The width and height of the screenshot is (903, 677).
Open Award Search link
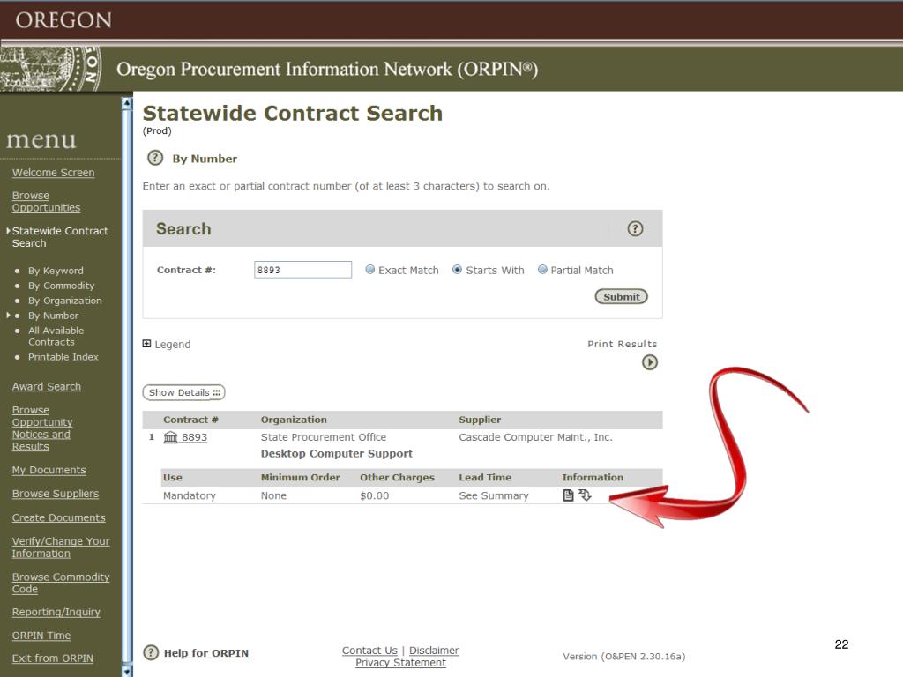(46, 387)
